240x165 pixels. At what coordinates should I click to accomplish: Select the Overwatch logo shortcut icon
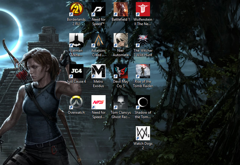tap(76, 102)
